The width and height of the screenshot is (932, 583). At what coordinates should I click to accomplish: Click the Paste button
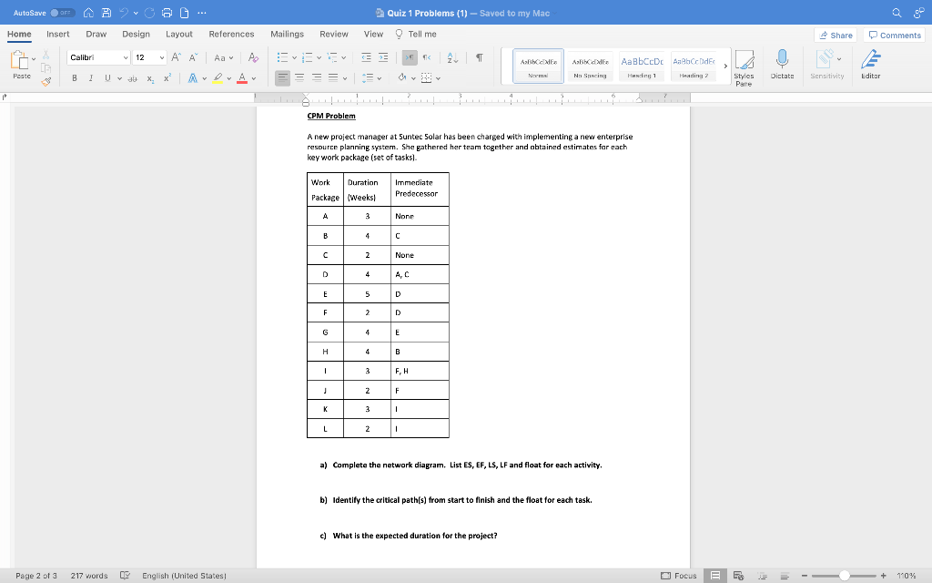click(x=20, y=65)
